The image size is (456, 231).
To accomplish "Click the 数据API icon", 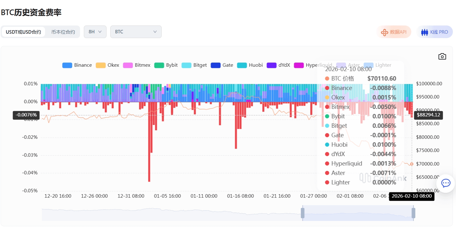I will pyautogui.click(x=384, y=32).
